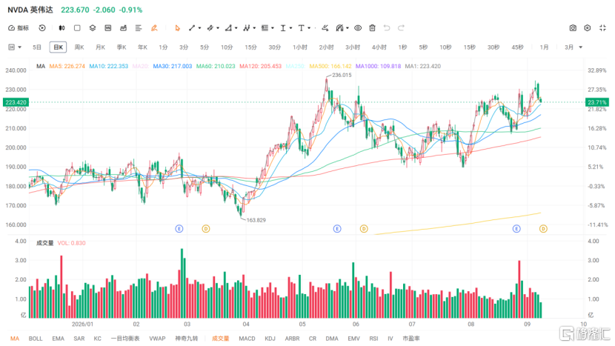Toggle the MA1000 moving average line
The image size is (615, 346).
click(x=378, y=66)
